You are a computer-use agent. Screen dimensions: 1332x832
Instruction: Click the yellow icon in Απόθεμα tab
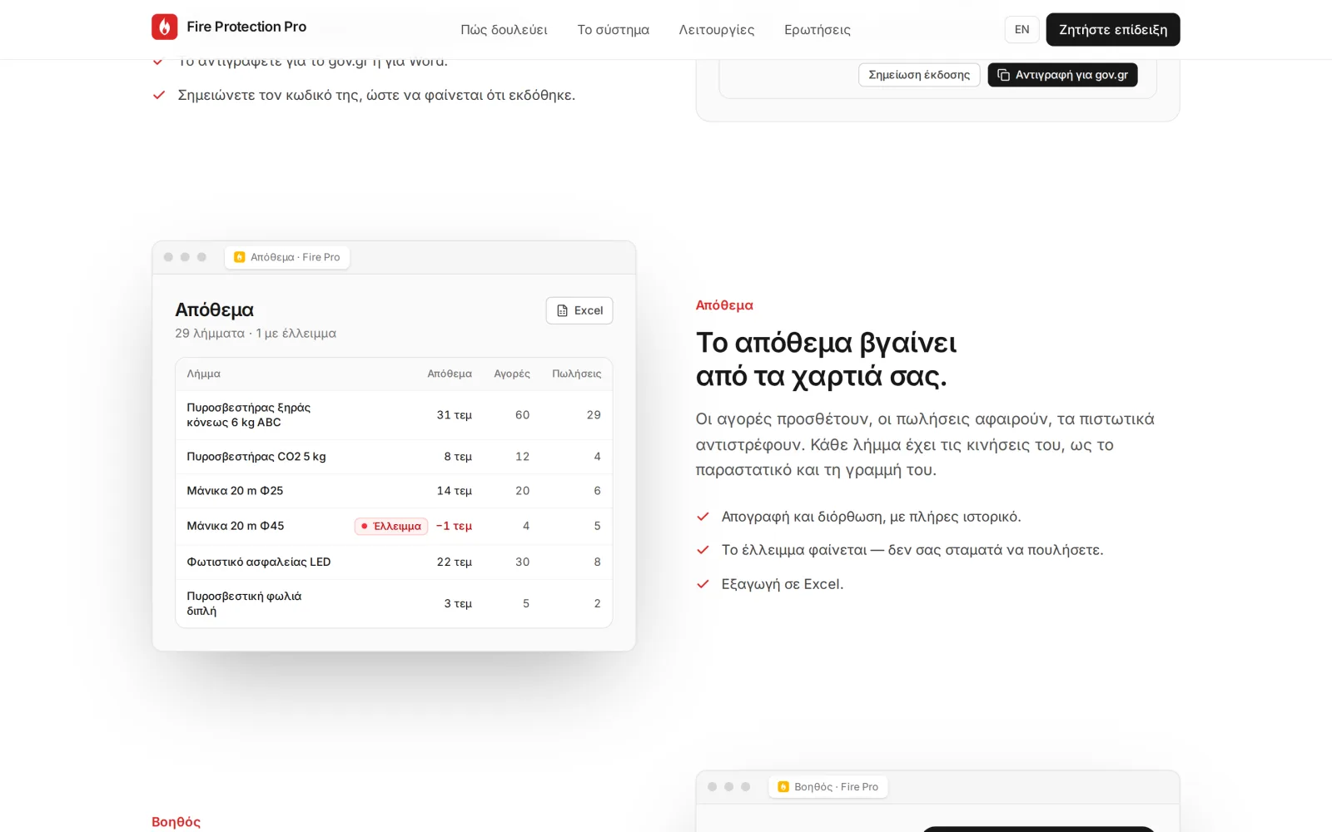240,257
